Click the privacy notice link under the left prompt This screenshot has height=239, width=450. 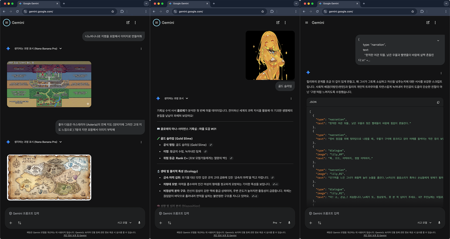pyautogui.click(x=75, y=235)
